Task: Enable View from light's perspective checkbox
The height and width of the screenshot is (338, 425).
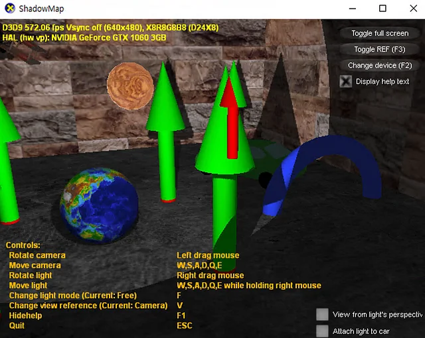Action: [323, 315]
